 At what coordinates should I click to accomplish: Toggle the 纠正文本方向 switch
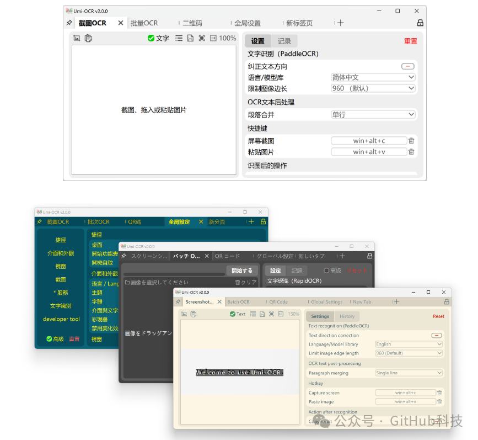tap(408, 66)
